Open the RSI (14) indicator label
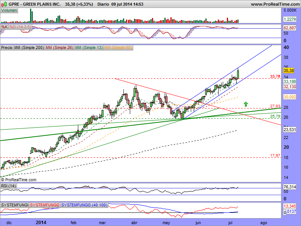 coord(8,186)
